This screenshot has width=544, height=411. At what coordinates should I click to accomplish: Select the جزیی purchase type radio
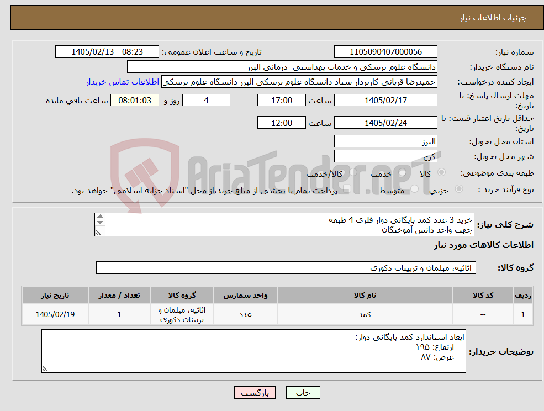[x=458, y=189]
